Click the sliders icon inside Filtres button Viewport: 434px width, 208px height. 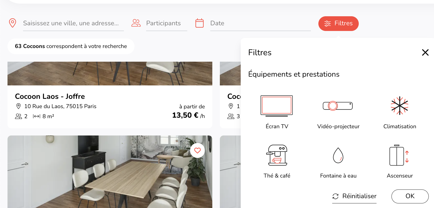[x=327, y=23]
